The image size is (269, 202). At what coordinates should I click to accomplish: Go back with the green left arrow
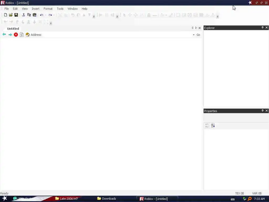click(4, 34)
